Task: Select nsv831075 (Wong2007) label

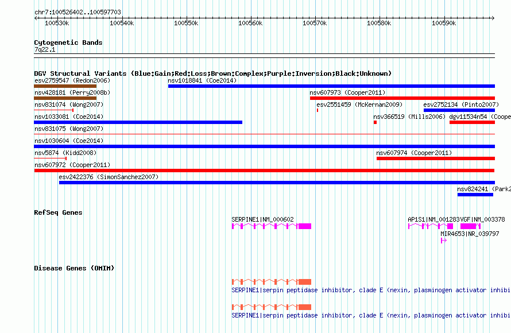Action: coord(69,129)
